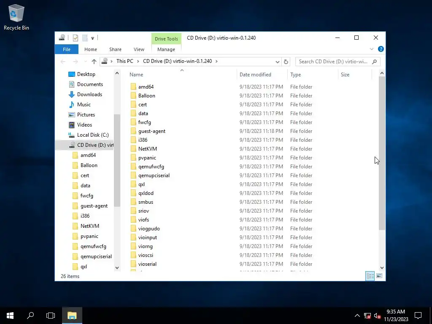Select the vioscsi folder icon in file list
The image size is (432, 324).
[133, 255]
